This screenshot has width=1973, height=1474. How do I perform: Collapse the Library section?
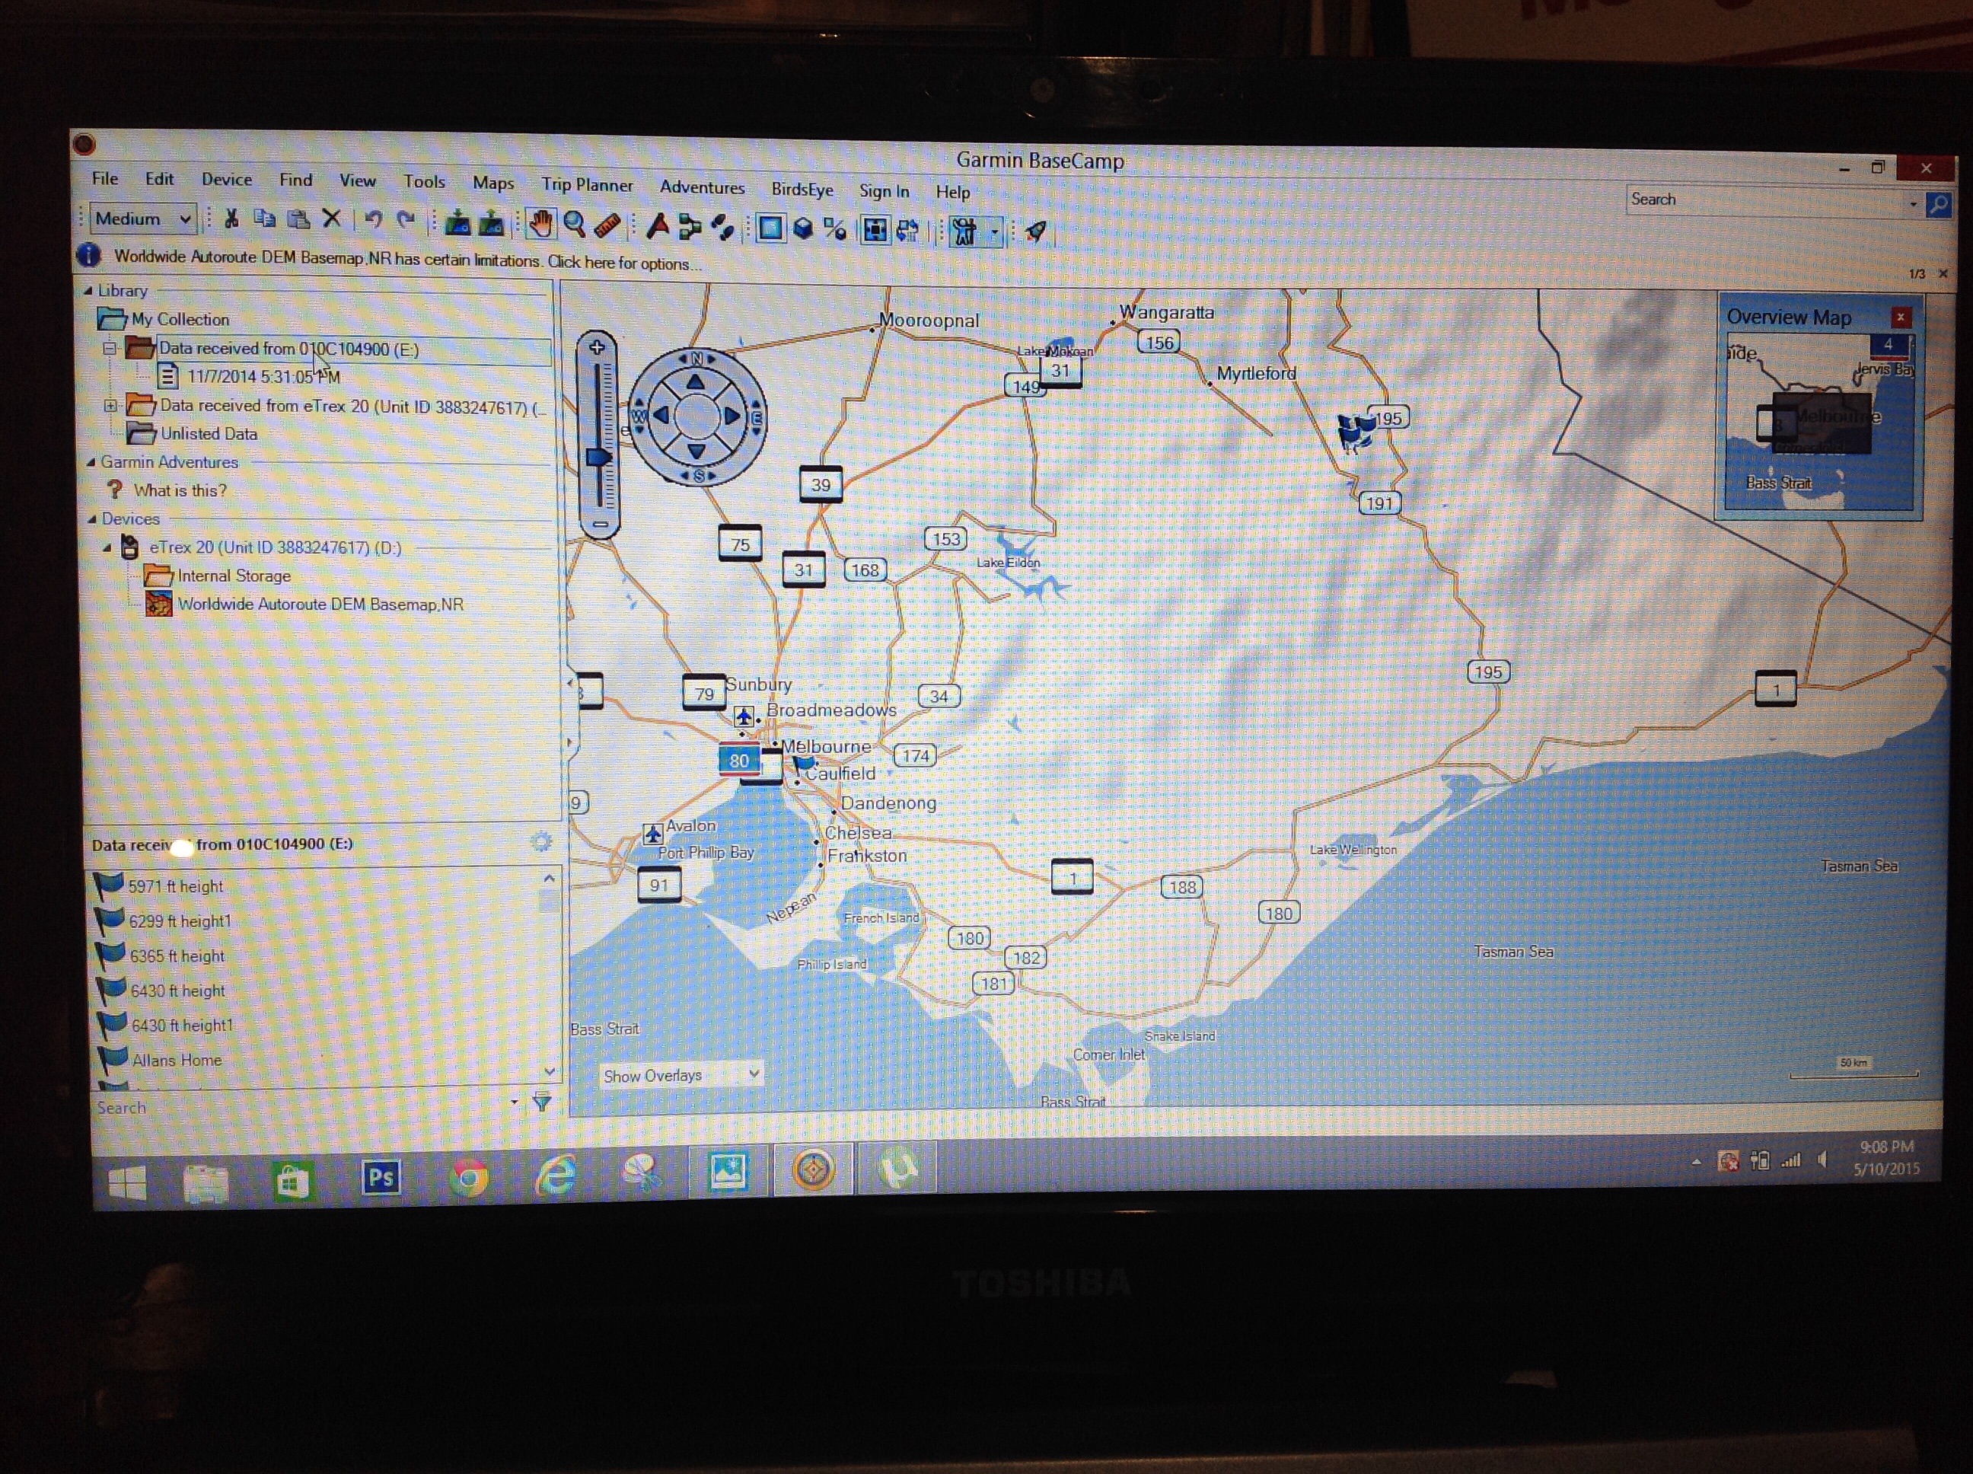click(88, 290)
